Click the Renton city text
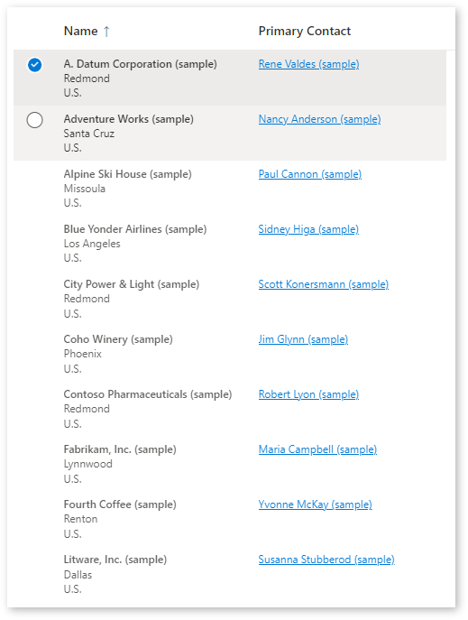The width and height of the screenshot is (468, 620). click(80, 519)
